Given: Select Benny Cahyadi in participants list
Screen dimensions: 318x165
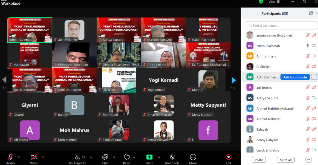Looking at the screenshot, I should [x=280, y=140].
